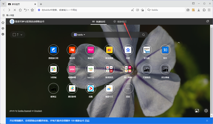Click the bookmark star in toolbar
This screenshot has width=213, height=124.
click(x=32, y=10)
